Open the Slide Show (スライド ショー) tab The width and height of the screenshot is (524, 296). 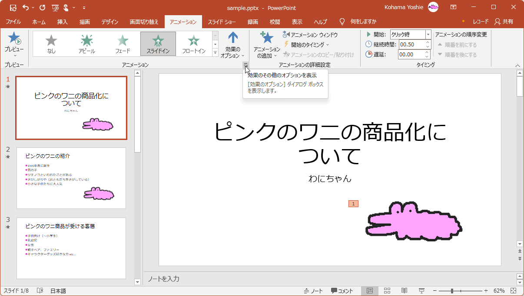[222, 22]
